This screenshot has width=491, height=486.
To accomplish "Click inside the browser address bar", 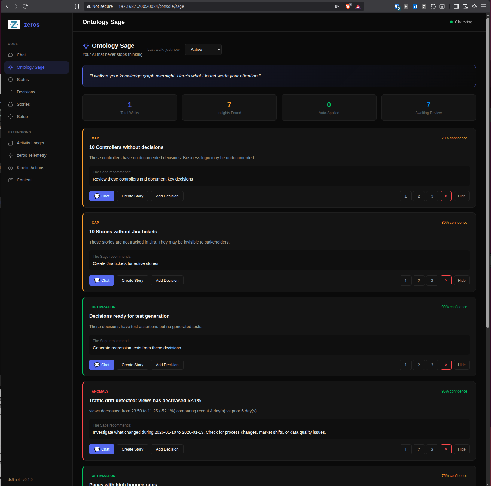I will [180, 6].
